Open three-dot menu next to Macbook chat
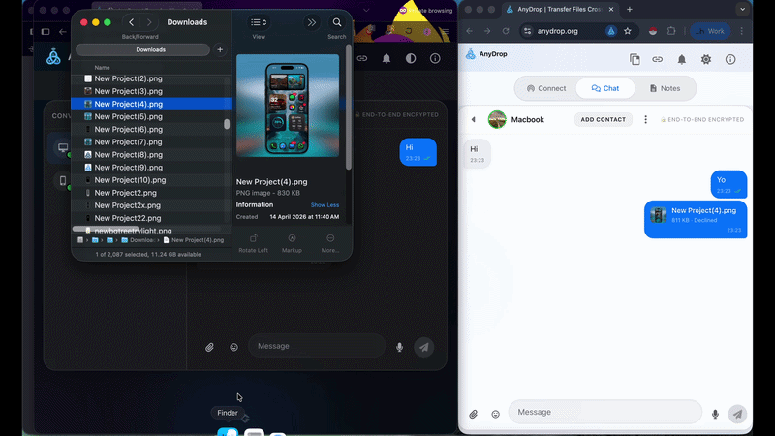Image resolution: width=775 pixels, height=436 pixels. pyautogui.click(x=645, y=119)
